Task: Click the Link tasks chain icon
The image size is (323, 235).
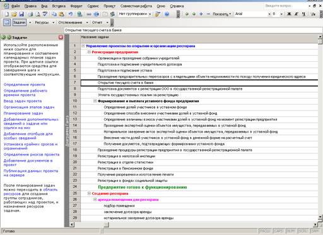Action: 89,14
